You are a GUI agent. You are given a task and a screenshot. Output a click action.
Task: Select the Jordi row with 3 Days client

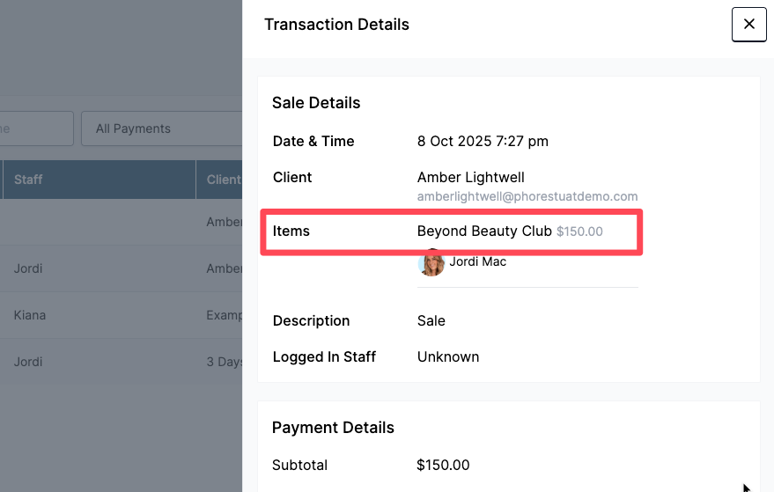pos(28,362)
